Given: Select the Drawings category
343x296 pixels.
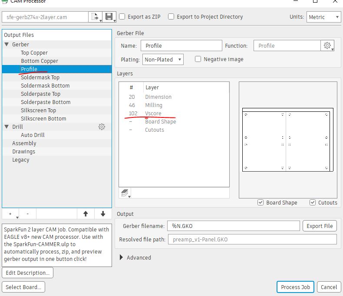Looking at the screenshot, I should [23, 152].
